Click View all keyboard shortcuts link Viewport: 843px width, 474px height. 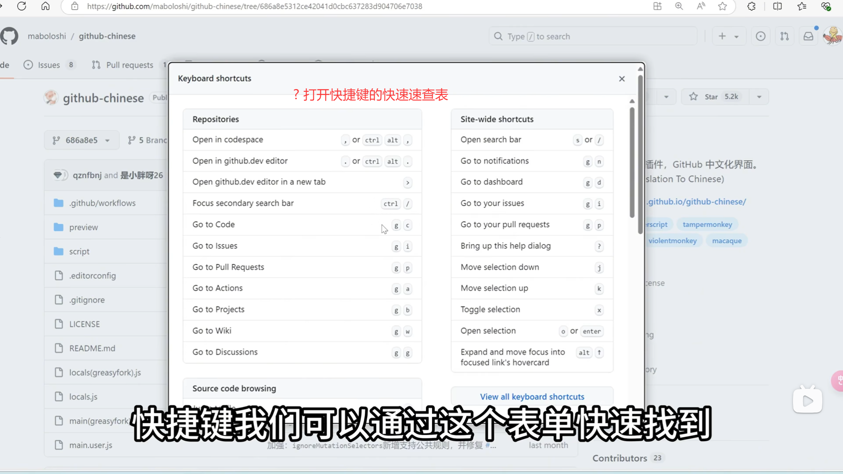click(532, 396)
